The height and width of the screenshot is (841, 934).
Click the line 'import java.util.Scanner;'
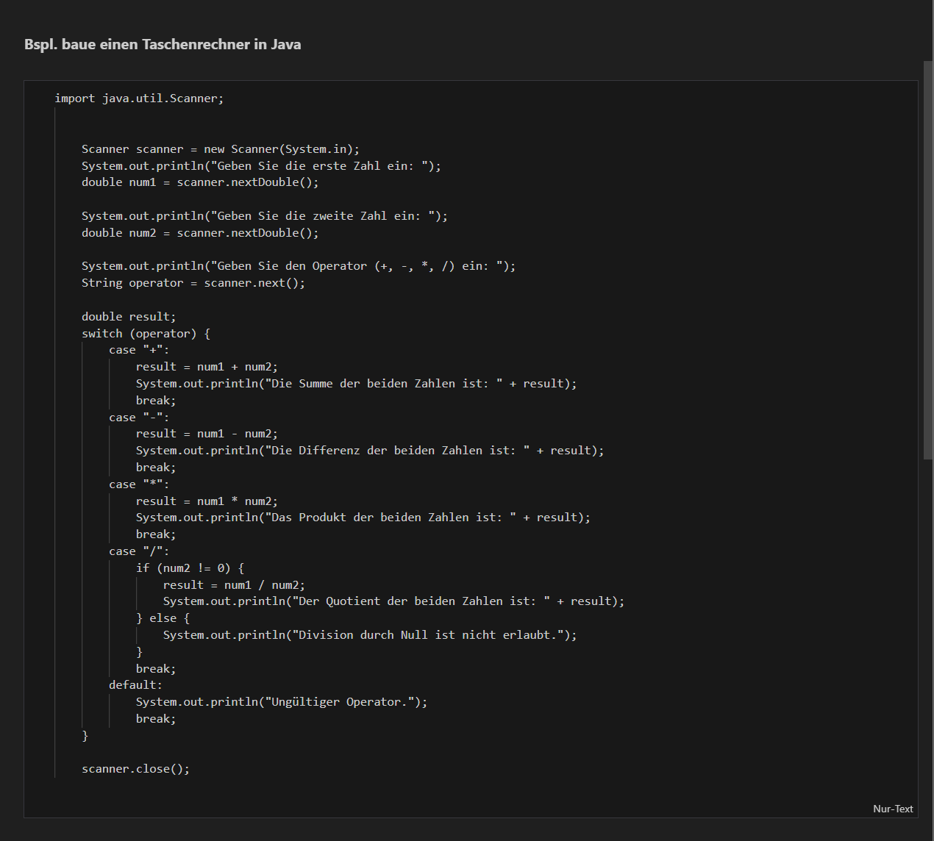139,99
